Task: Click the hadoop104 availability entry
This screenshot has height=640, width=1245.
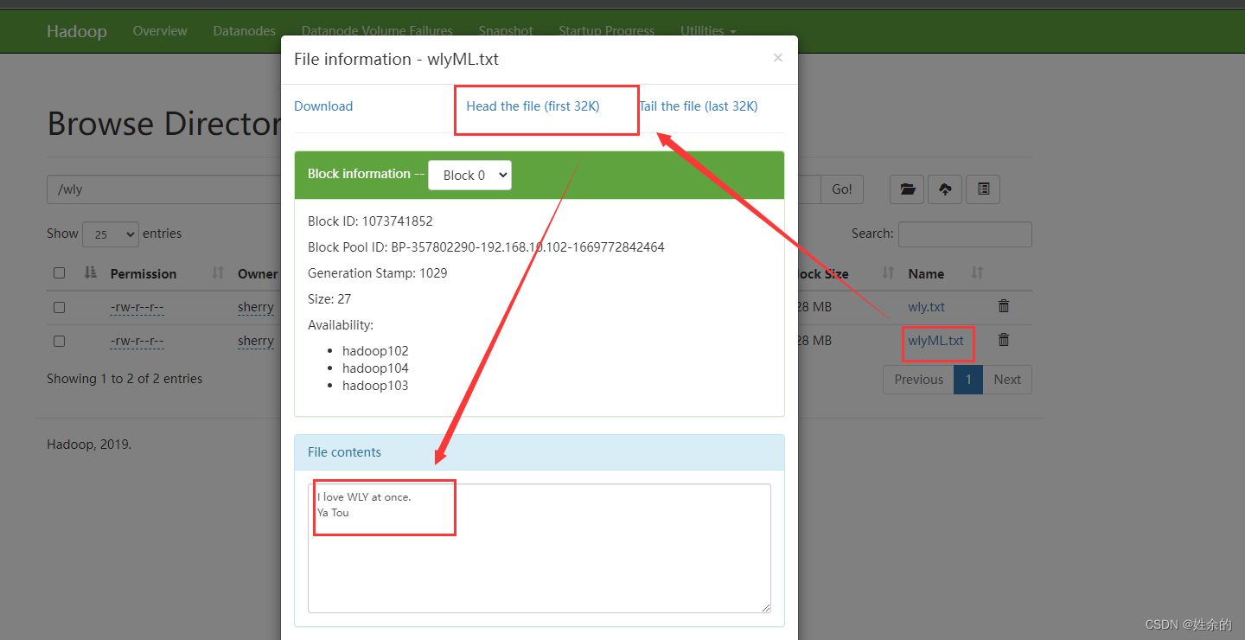Action: [x=375, y=368]
